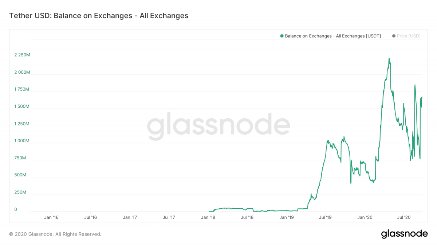Click the Jan '16 x-axis label
This screenshot has width=437, height=245.
[51, 217]
